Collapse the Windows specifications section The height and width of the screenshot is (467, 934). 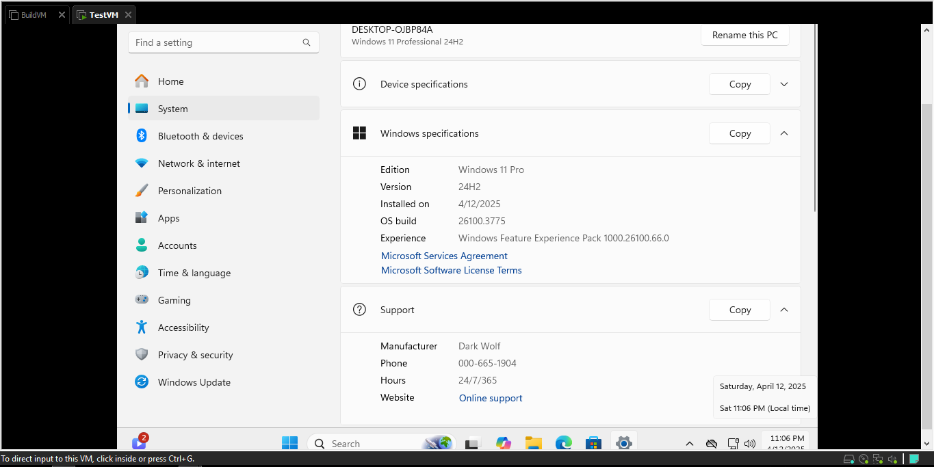pos(784,133)
